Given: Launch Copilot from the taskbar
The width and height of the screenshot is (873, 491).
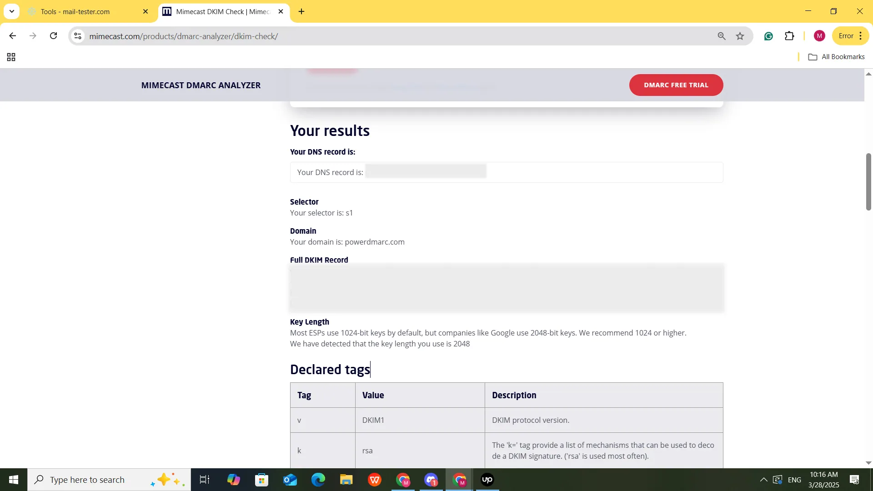Looking at the screenshot, I should point(234,480).
